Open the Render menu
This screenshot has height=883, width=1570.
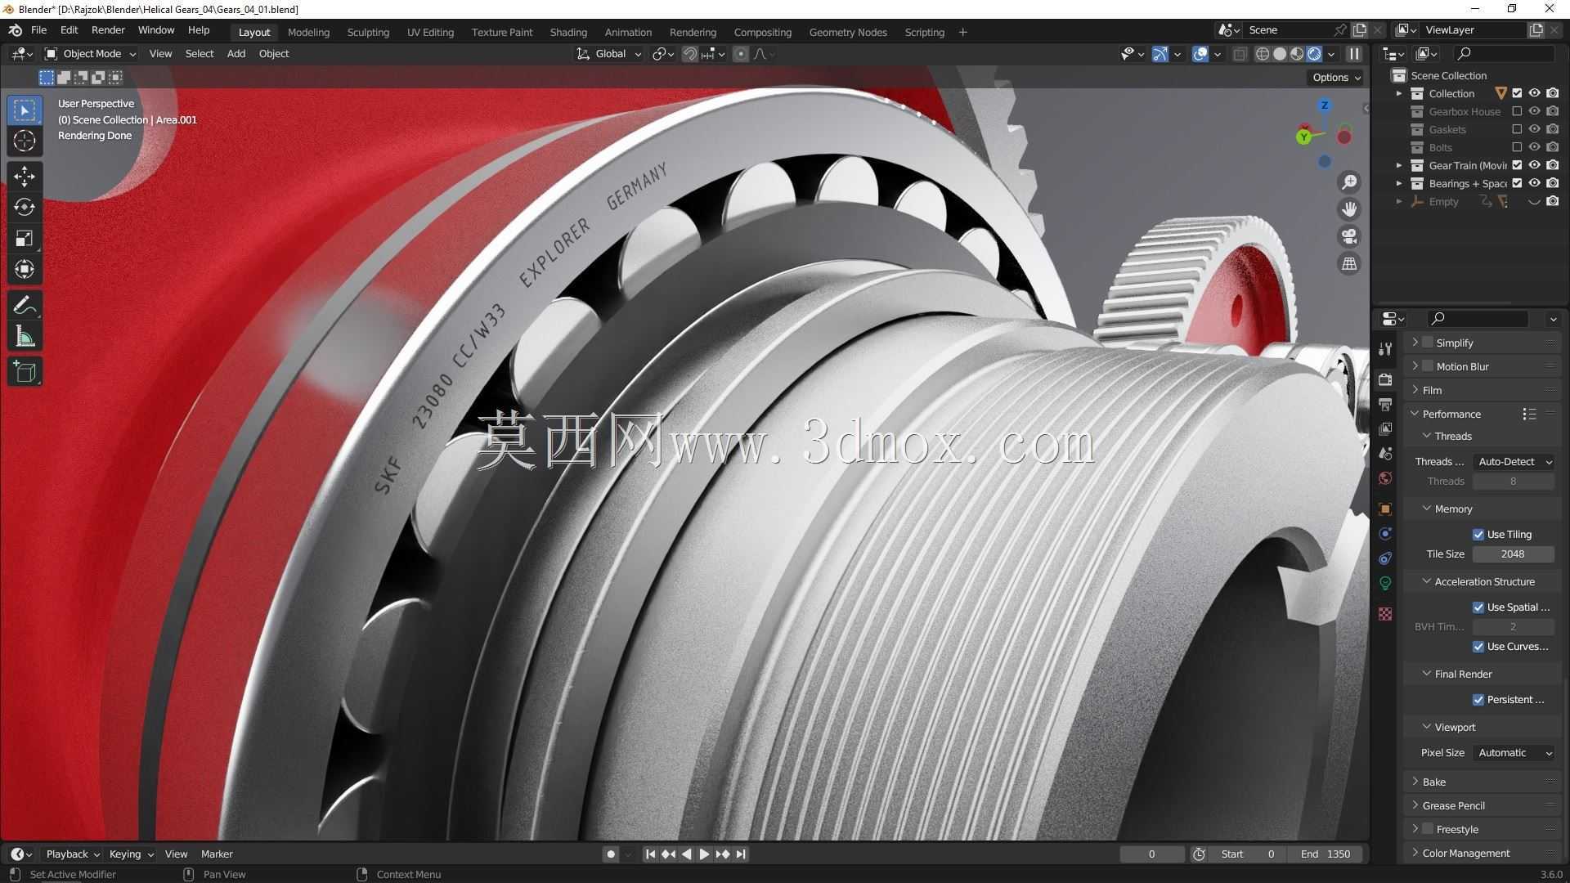pos(108,30)
